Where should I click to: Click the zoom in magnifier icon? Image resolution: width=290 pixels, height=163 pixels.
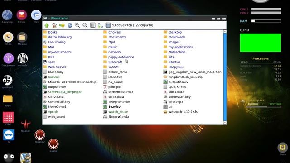[77, 25]
